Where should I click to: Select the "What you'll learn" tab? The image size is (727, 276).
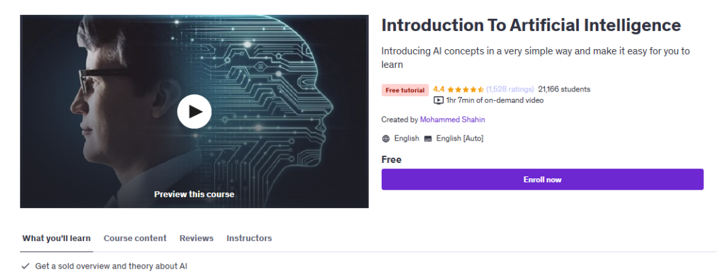[57, 238]
